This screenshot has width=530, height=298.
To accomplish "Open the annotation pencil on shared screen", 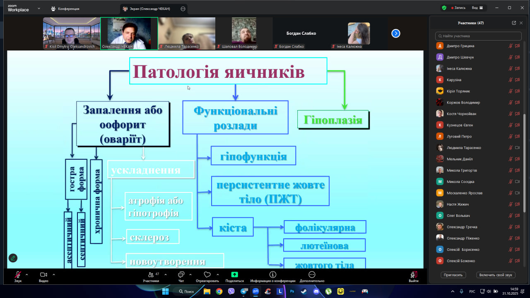I will pyautogui.click(x=13, y=258).
